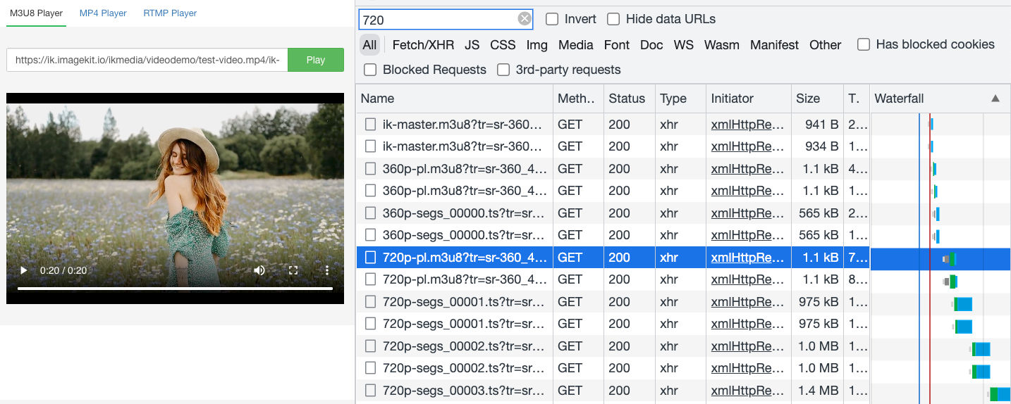Open the video three-dot options menu
Viewport: 1011px width, 404px height.
click(x=327, y=270)
